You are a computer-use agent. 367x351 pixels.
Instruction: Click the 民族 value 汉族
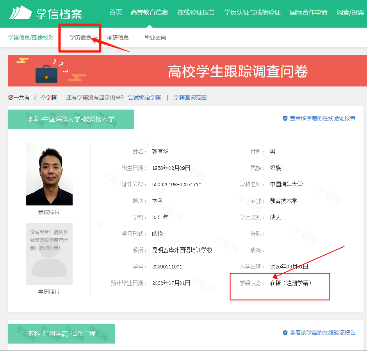[x=276, y=168]
